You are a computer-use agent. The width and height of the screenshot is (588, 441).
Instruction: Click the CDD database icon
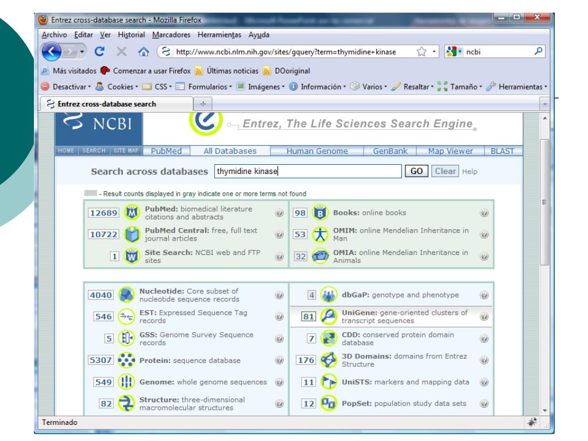pos(328,338)
